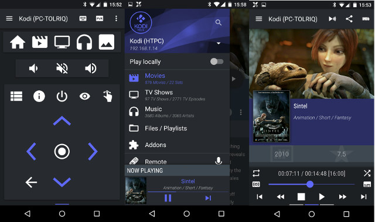Expand the Kodi (HTPC) host dropdown
This screenshot has width=375, height=222.
pos(219,43)
